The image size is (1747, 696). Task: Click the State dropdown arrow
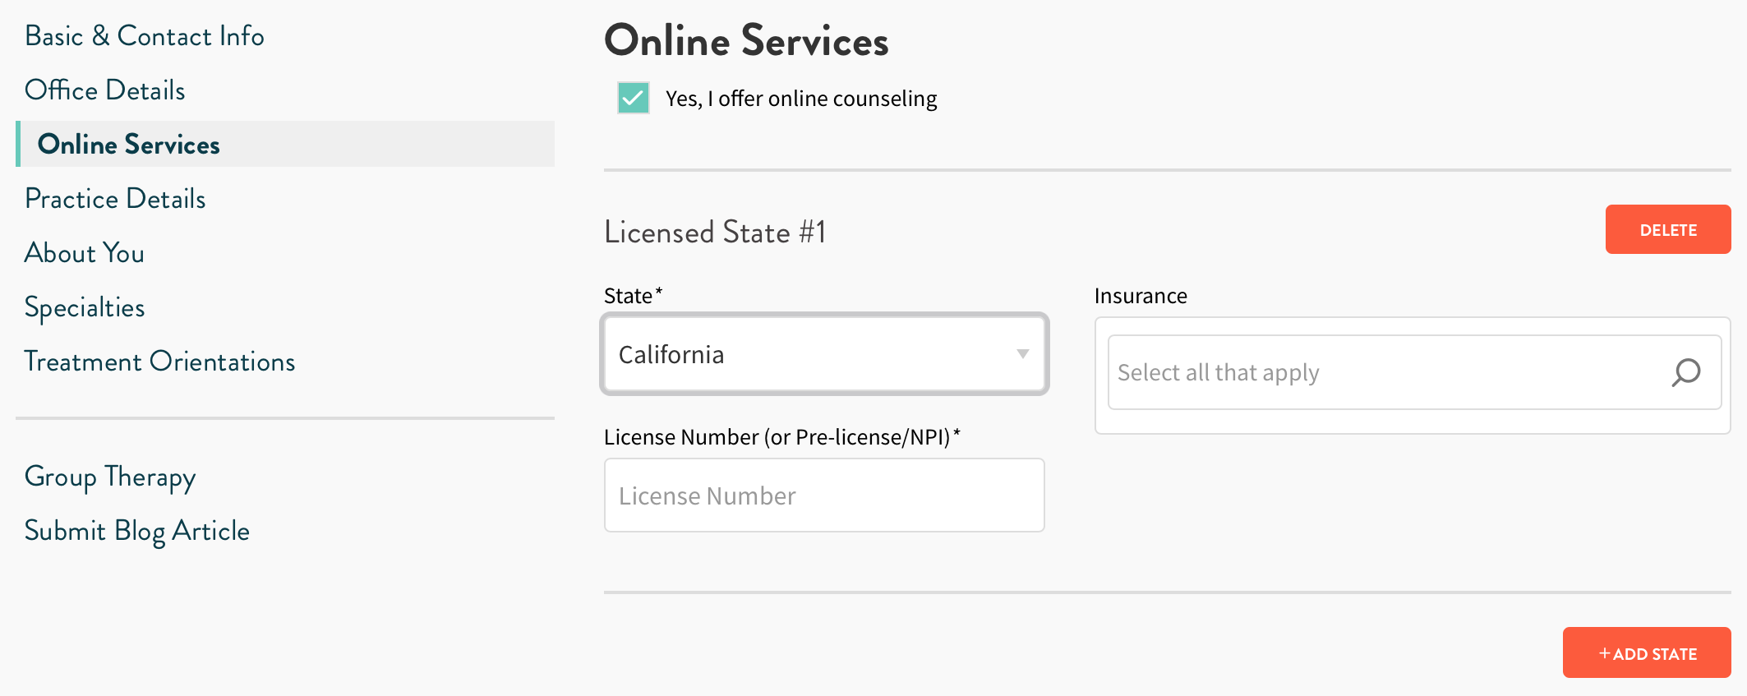pyautogui.click(x=1022, y=354)
